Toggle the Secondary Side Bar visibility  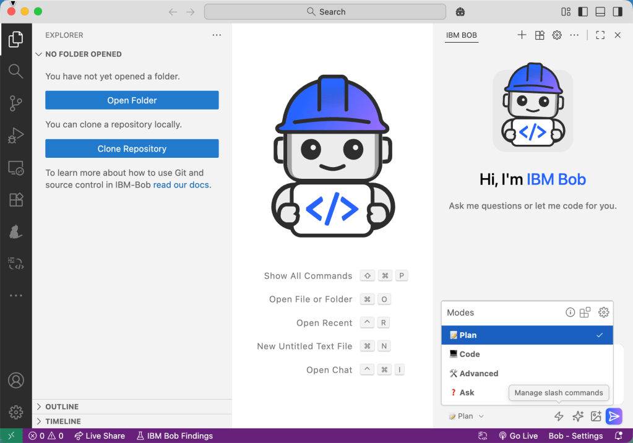[x=618, y=12]
